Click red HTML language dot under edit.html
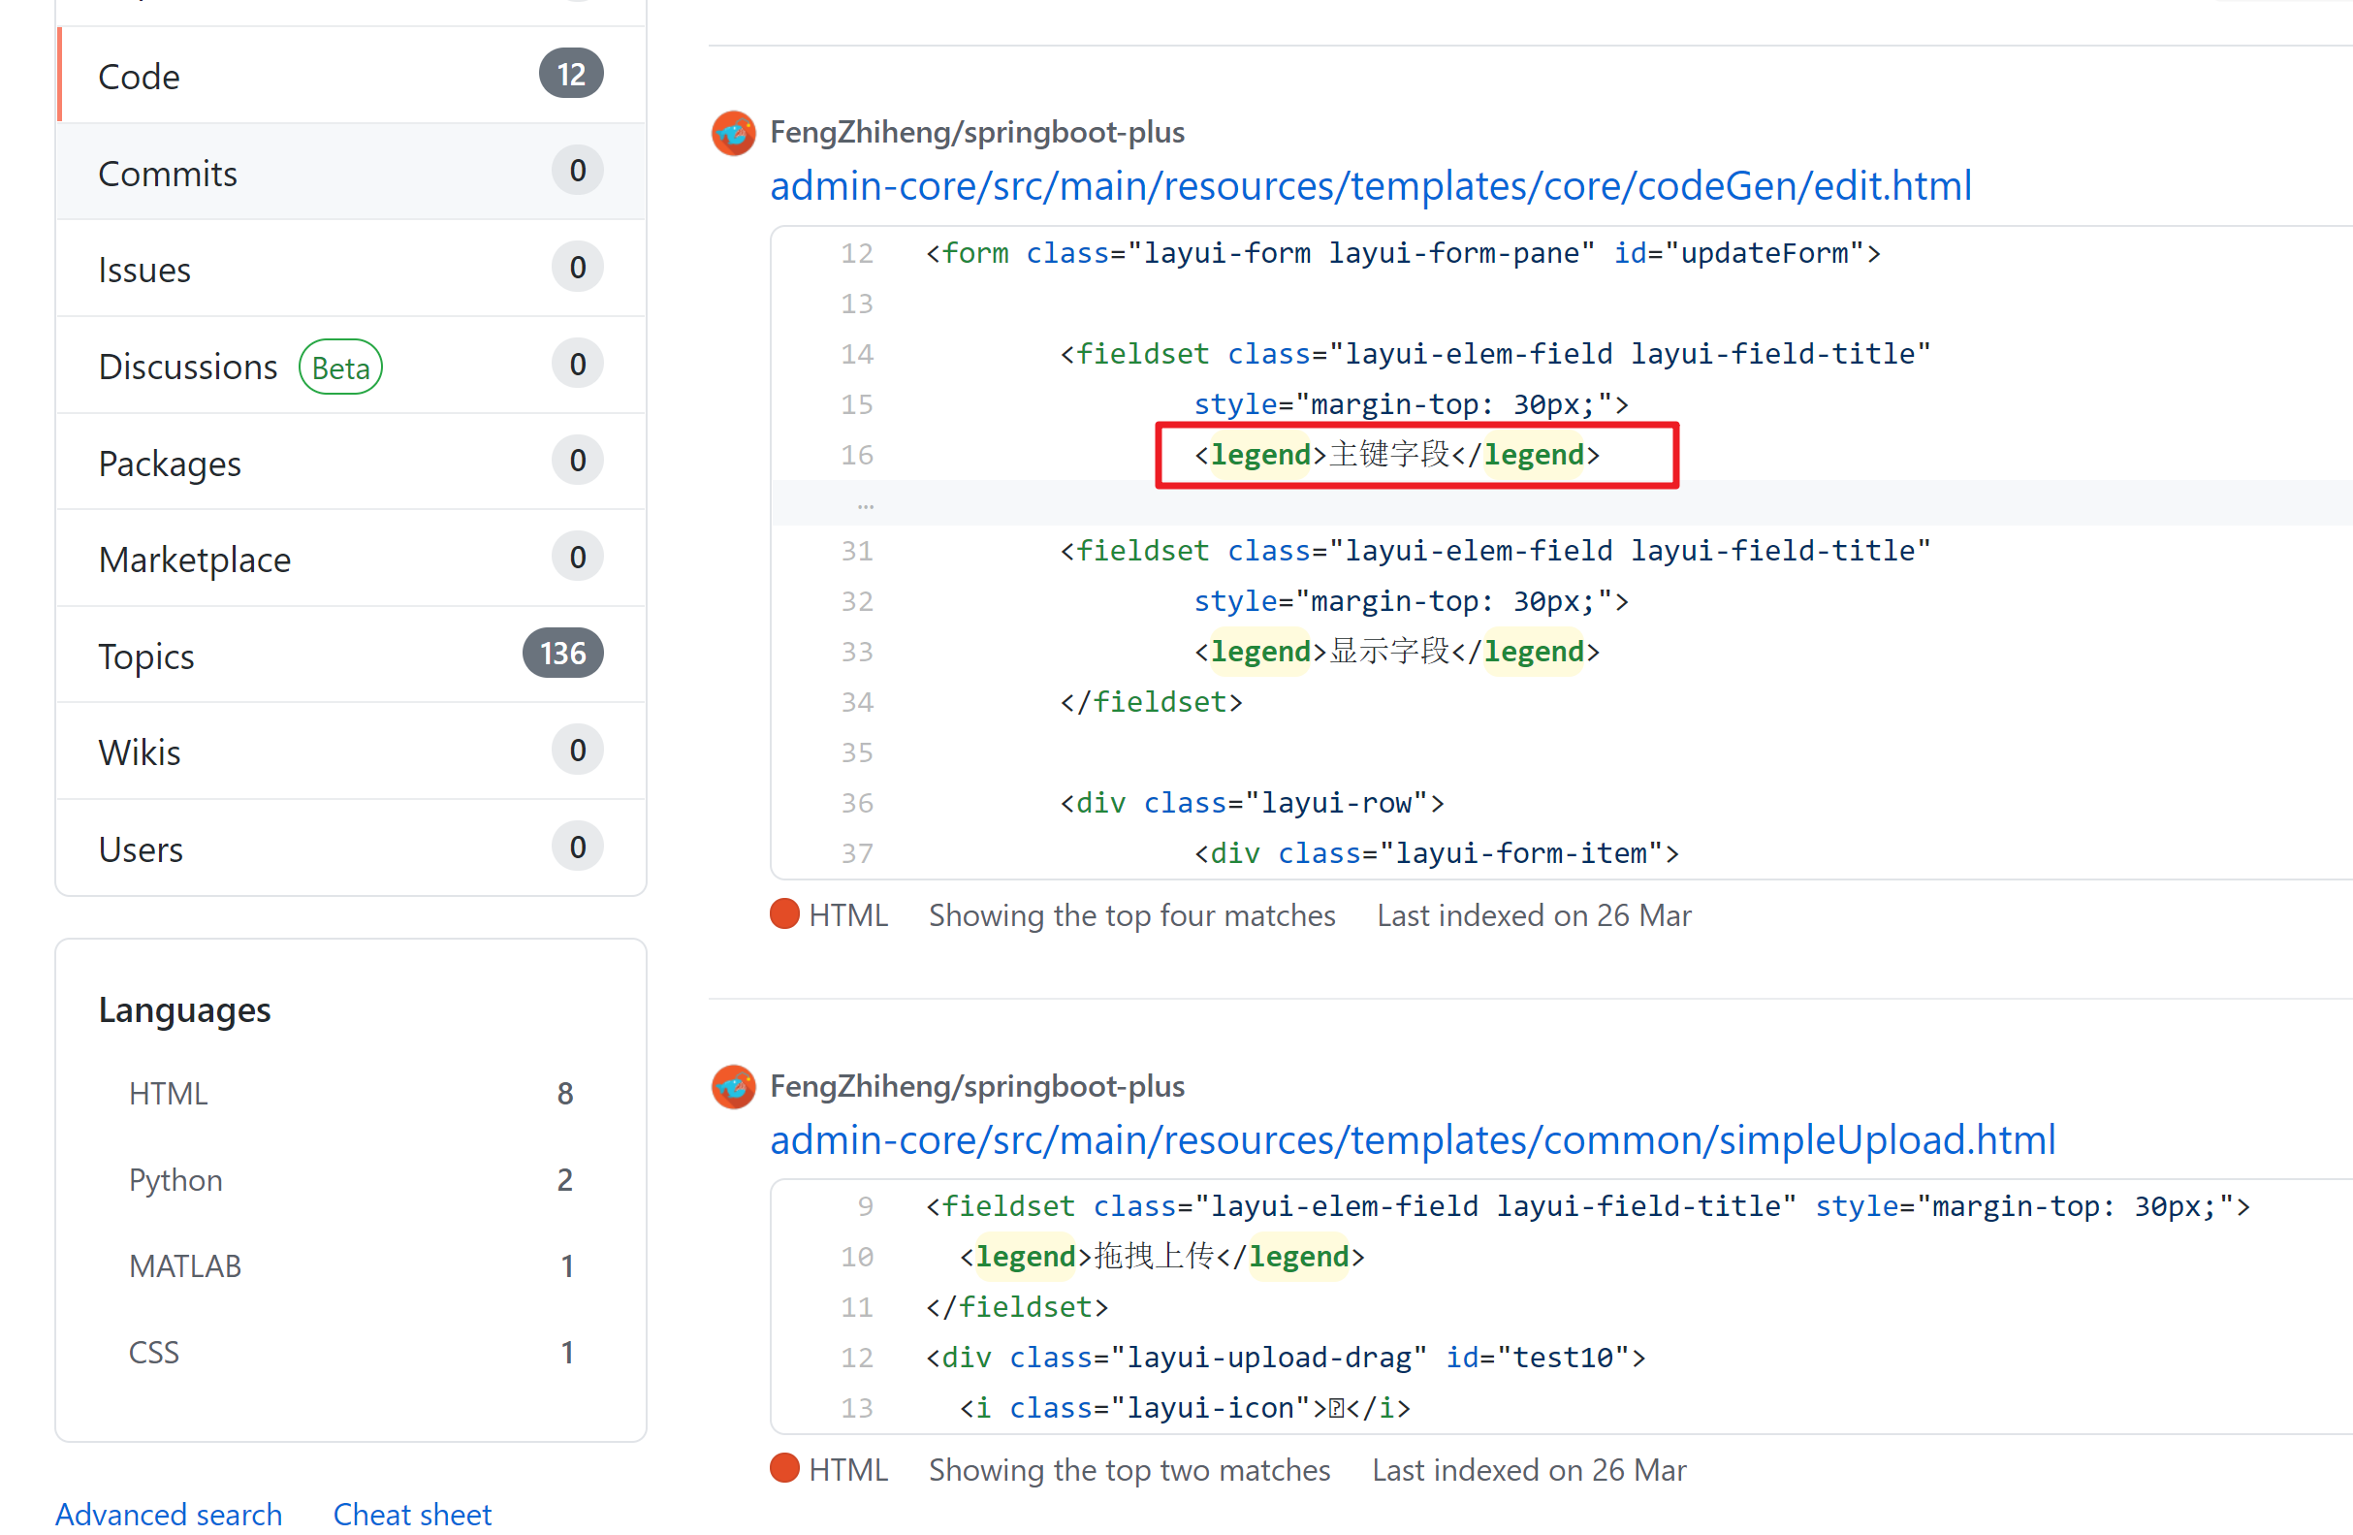Image resolution: width=2353 pixels, height=1535 pixels. tap(784, 913)
